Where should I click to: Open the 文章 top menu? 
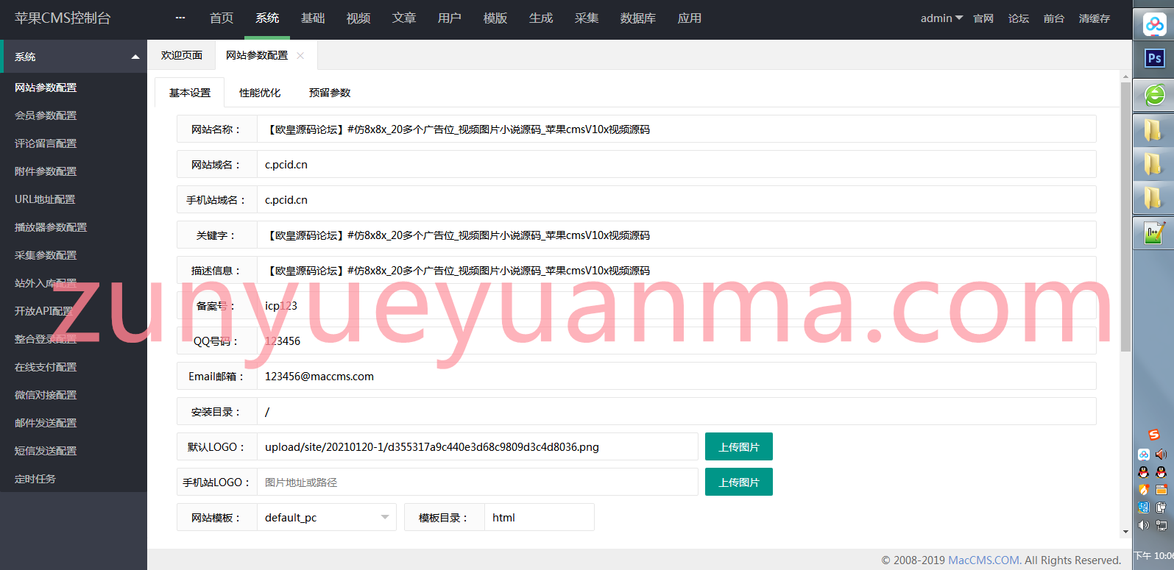pos(404,18)
